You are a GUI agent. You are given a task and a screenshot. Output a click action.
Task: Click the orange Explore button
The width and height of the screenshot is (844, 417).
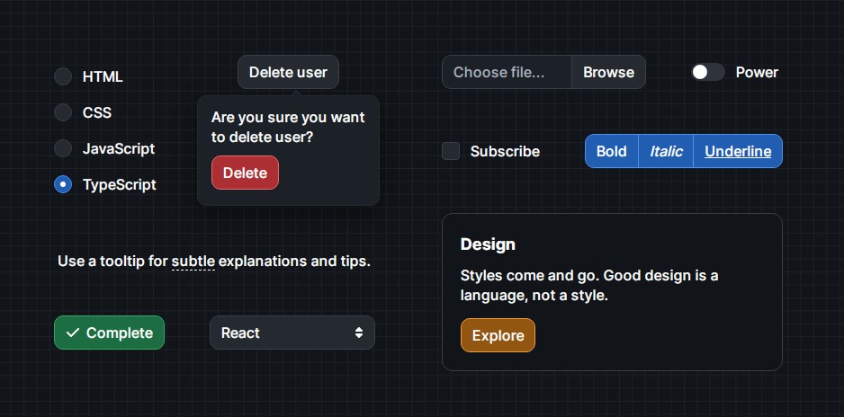(x=498, y=335)
